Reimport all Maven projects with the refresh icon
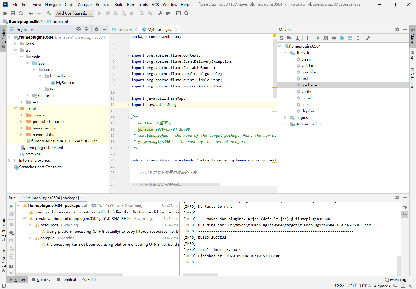The image size is (416, 289). click(281, 38)
